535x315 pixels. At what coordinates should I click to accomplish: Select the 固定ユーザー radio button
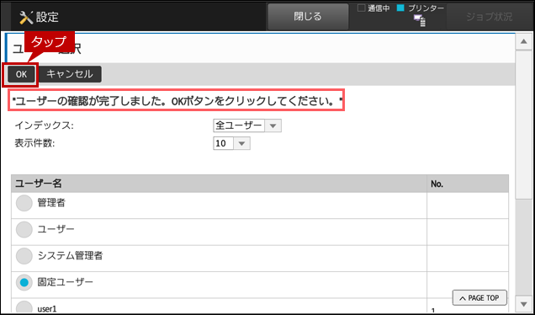[24, 282]
